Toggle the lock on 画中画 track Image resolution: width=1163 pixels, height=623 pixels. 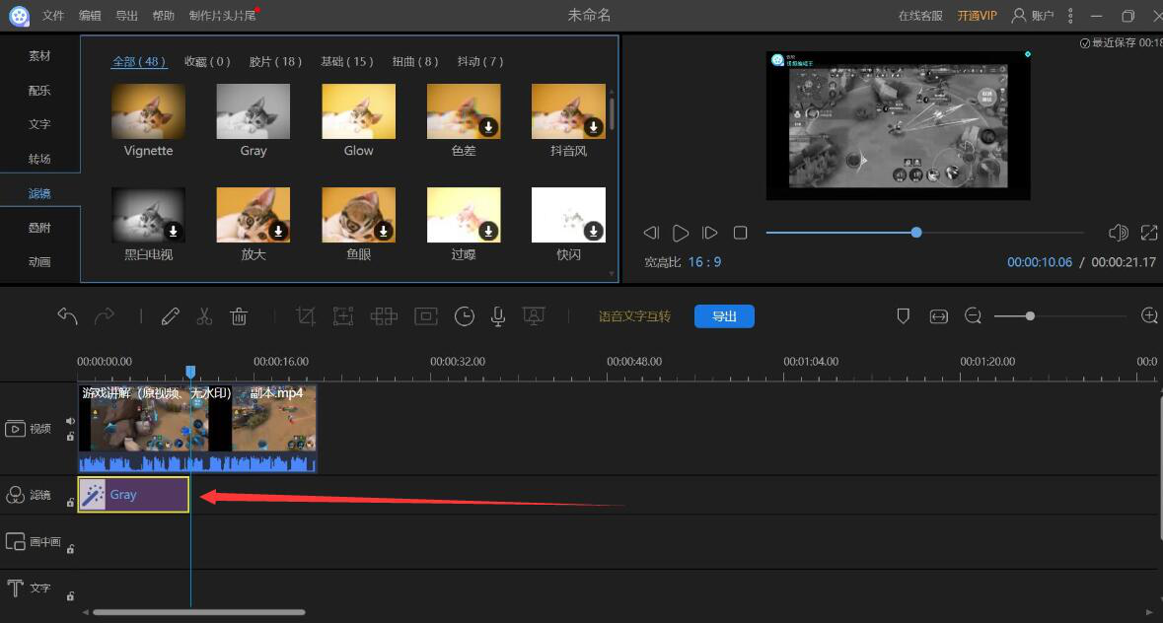point(70,549)
